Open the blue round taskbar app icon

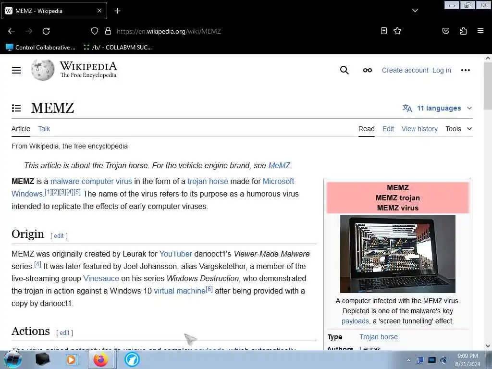pyautogui.click(x=132, y=359)
